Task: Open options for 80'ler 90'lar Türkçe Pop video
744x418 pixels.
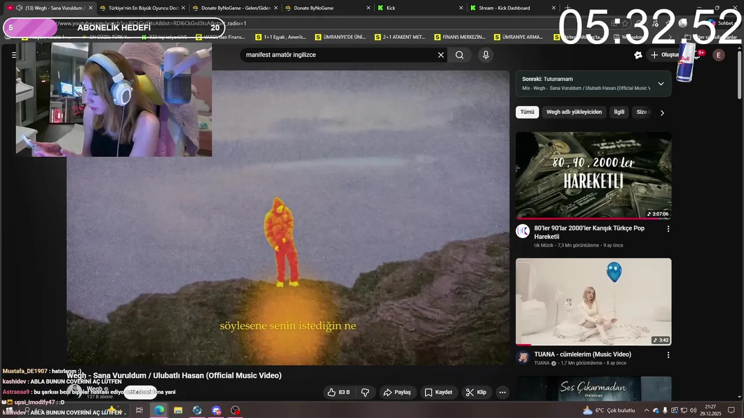Action: 668,229
